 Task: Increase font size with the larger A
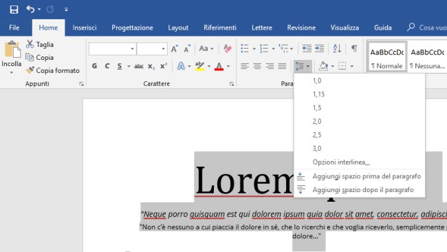click(175, 49)
